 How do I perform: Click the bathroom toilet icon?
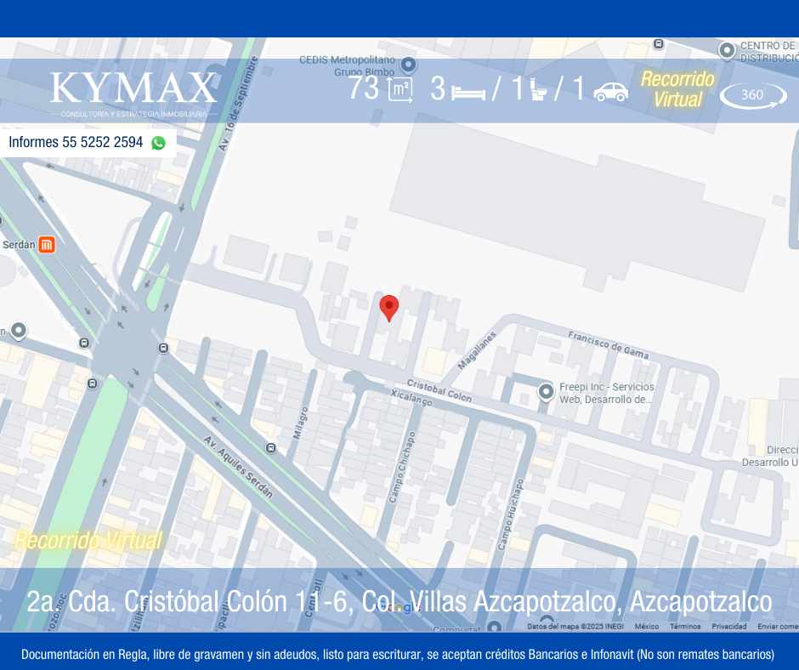point(538,90)
